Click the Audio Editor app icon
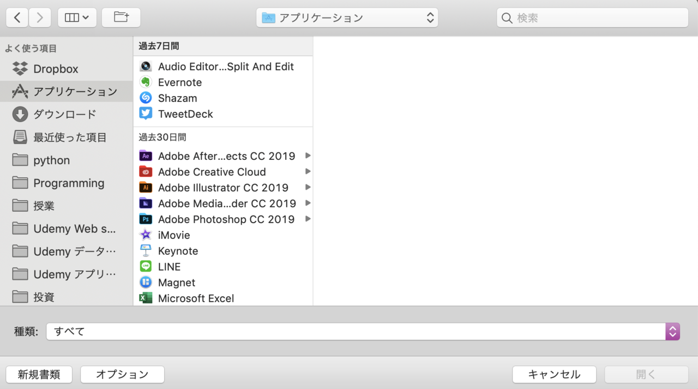 pyautogui.click(x=146, y=67)
